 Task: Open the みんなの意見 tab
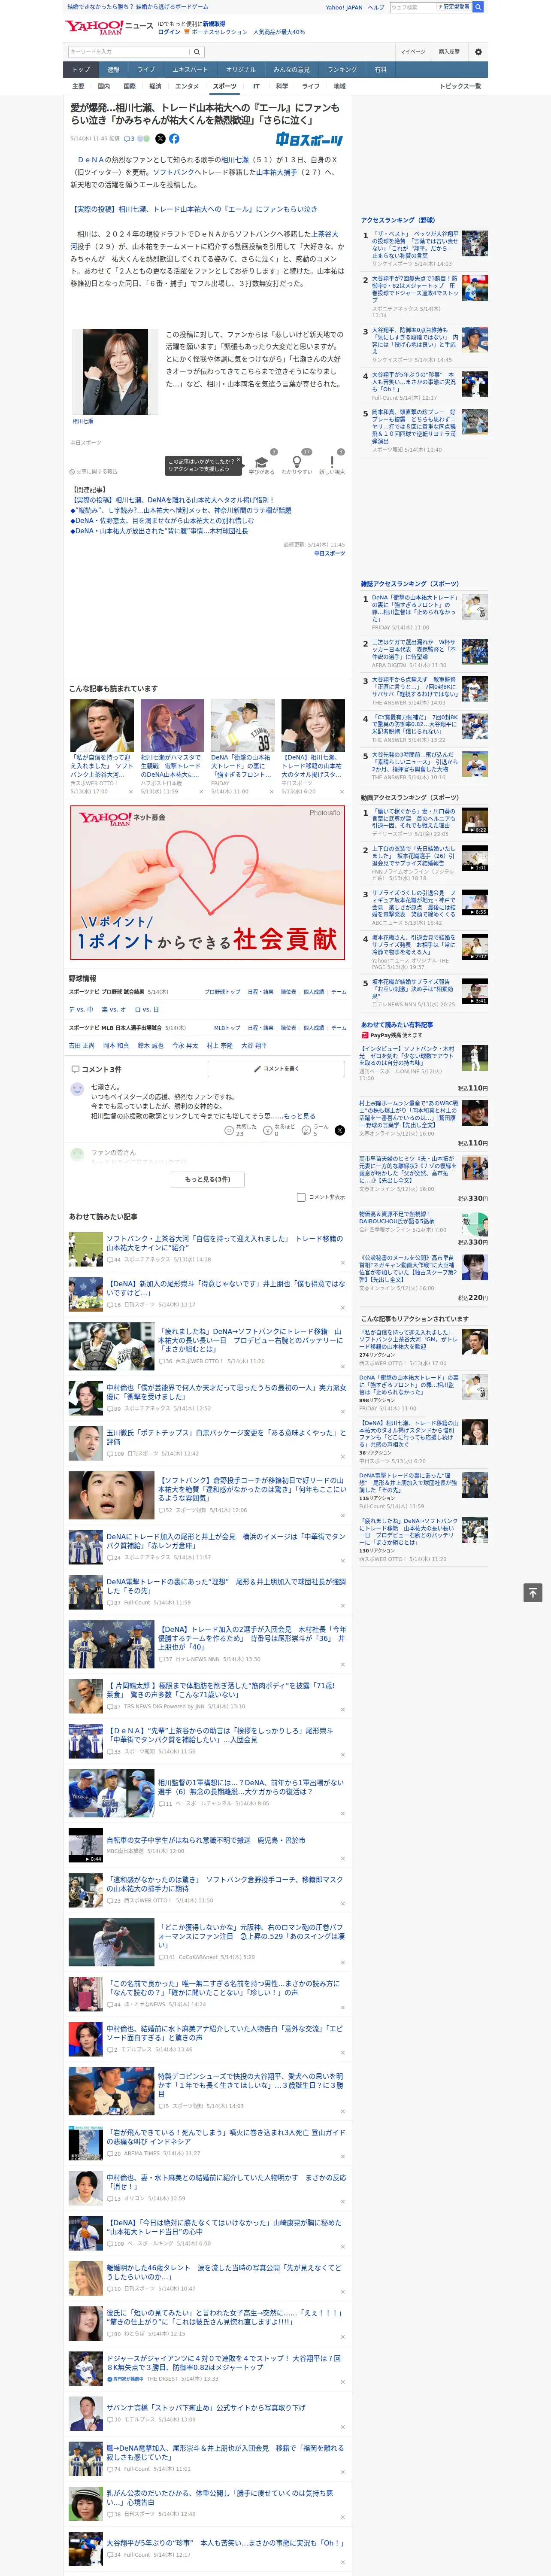point(292,70)
